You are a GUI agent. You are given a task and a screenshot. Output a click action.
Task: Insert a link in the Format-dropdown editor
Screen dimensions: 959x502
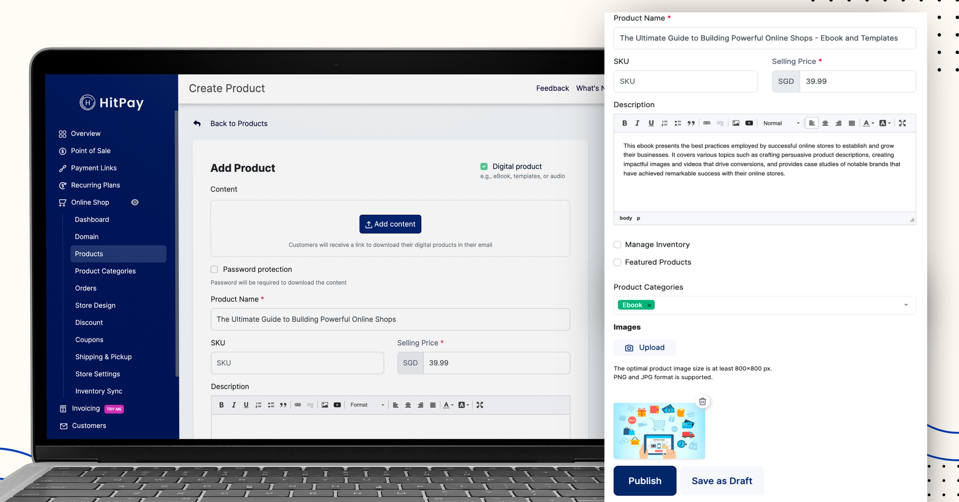coord(298,405)
